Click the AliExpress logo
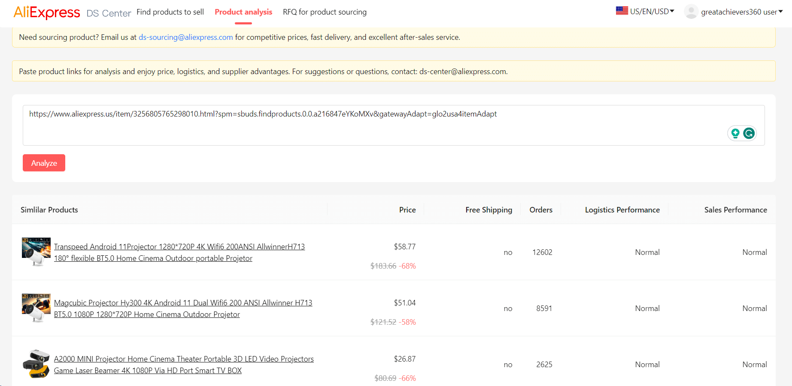The width and height of the screenshot is (792, 386). tap(47, 12)
